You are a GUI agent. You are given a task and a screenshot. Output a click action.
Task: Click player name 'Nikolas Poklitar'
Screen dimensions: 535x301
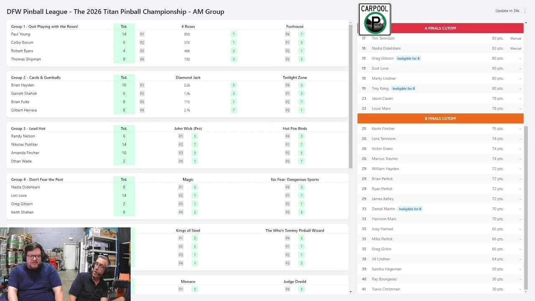(24, 145)
